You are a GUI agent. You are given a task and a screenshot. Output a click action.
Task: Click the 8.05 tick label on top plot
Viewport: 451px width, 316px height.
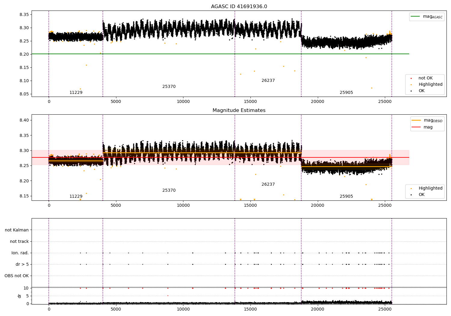click(x=24, y=94)
